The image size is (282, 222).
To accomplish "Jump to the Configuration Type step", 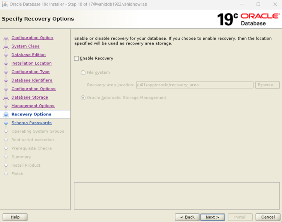I will 30,72.
